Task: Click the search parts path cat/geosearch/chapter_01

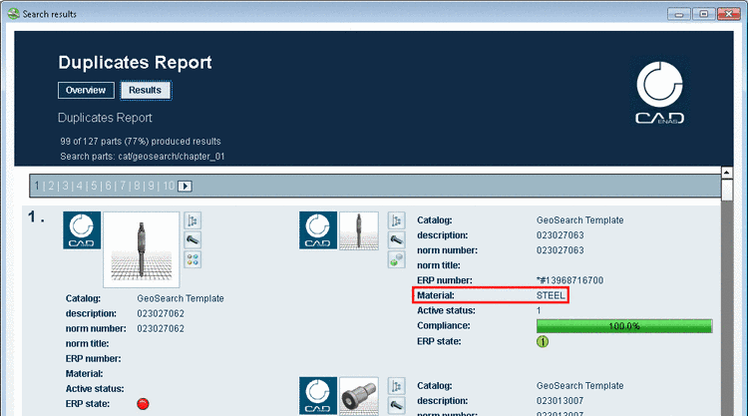Action: click(x=172, y=157)
